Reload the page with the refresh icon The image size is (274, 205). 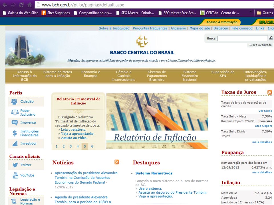(21, 5)
